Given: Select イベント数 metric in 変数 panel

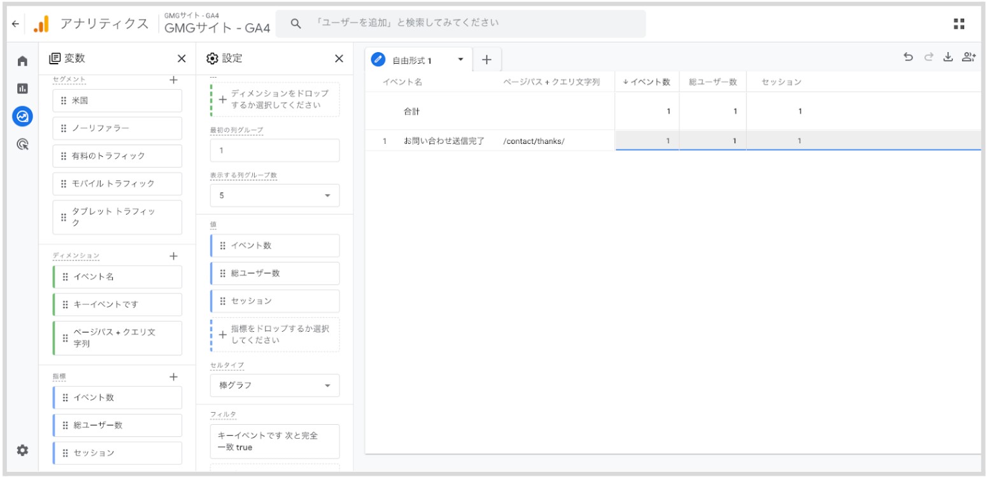Looking at the screenshot, I should (x=117, y=397).
